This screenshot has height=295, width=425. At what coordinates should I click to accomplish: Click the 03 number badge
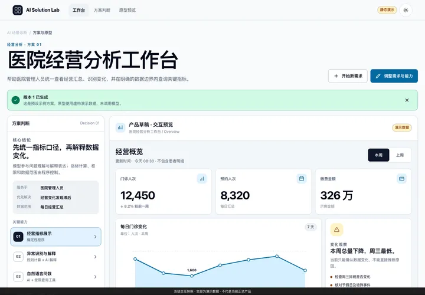pyautogui.click(x=18, y=277)
